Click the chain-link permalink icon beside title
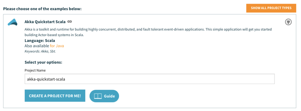Viewport: 301px width, 111px height. 70,22
